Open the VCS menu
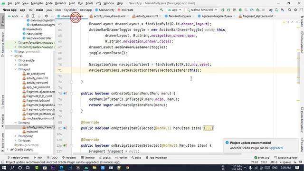This screenshot has height=171, width=304. (x=98, y=3)
